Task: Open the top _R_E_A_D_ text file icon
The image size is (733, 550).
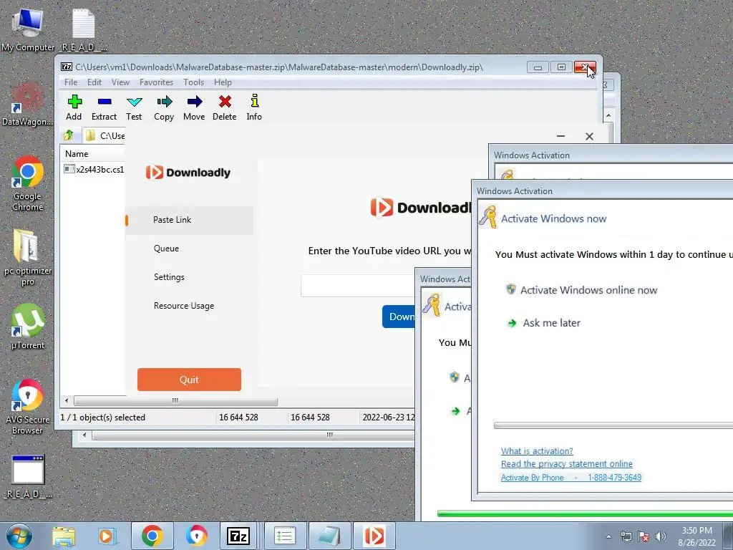Action: coord(83,29)
